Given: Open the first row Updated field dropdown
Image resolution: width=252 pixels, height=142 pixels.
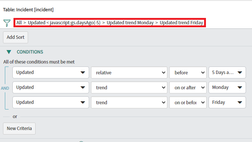Looking at the screenshot, I should click(x=51, y=72).
